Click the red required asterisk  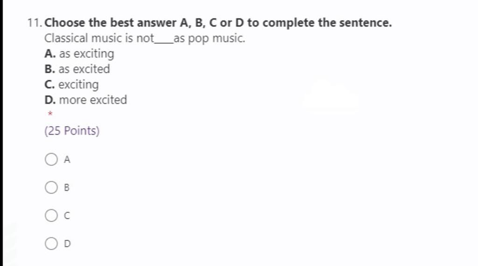50,114
